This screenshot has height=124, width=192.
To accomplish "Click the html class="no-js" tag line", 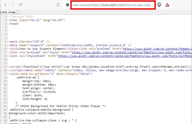I will point(37,20).
